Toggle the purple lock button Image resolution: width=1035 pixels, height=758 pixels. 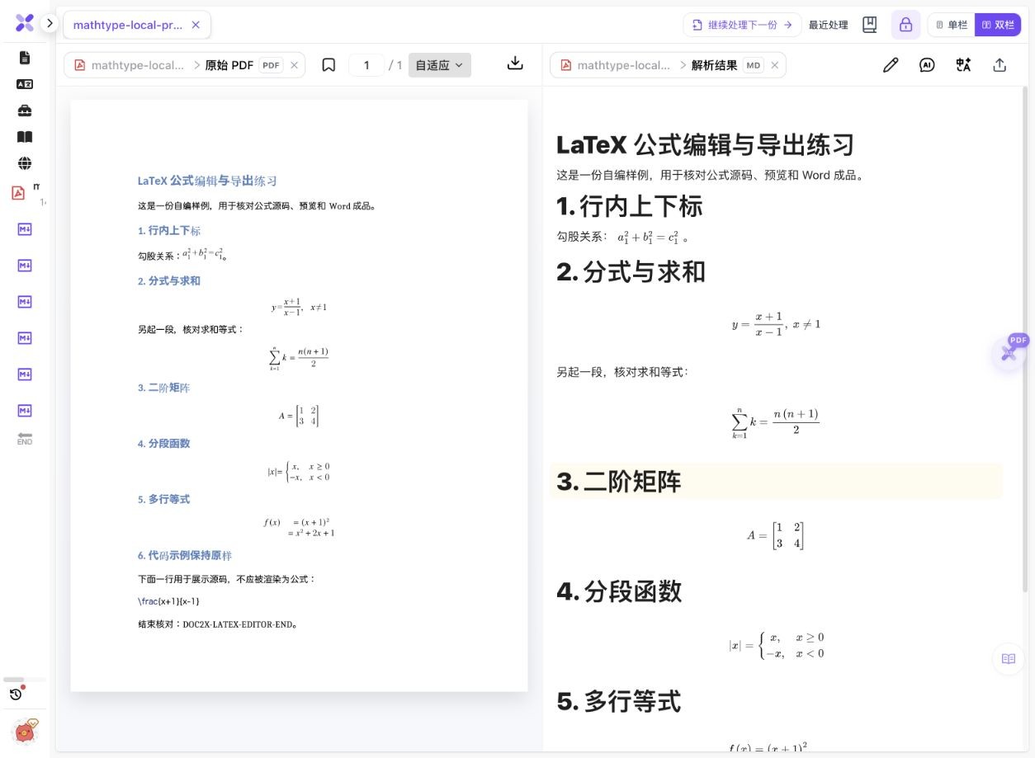point(905,25)
